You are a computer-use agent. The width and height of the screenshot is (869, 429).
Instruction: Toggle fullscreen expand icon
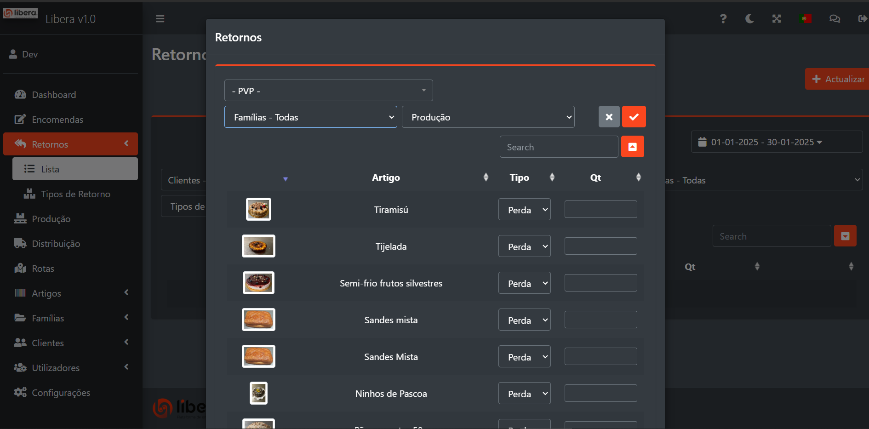777,19
